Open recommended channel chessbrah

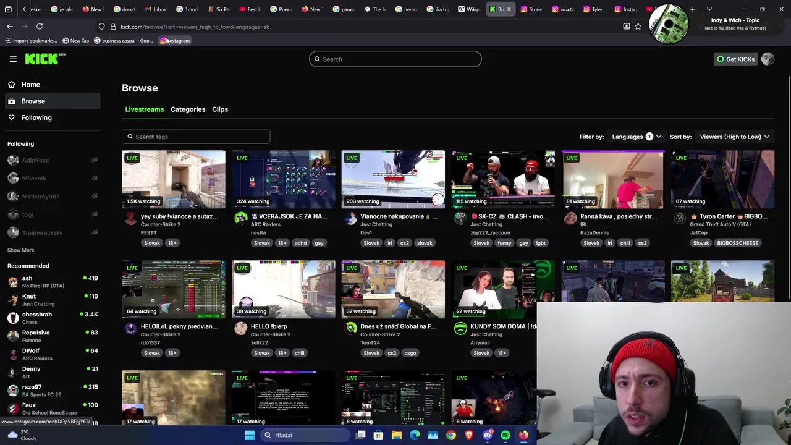pyautogui.click(x=53, y=318)
